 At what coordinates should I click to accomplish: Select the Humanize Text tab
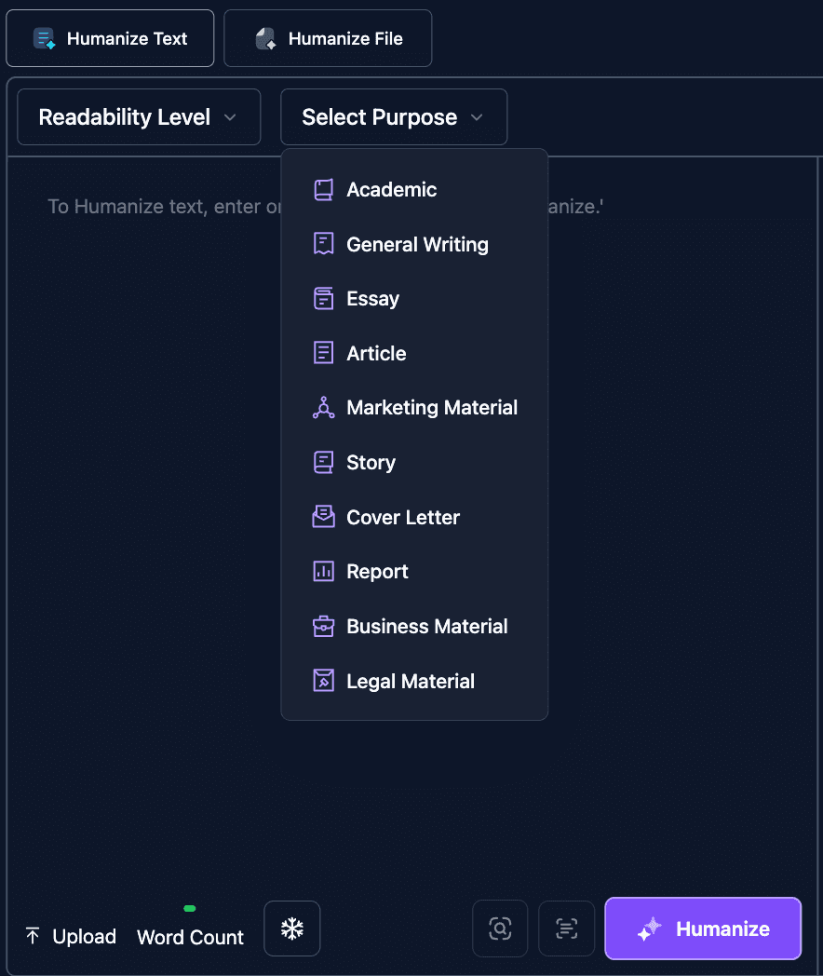coord(110,38)
